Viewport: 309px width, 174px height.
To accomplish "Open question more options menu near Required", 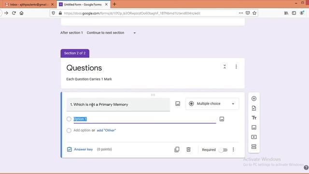I will point(233,149).
